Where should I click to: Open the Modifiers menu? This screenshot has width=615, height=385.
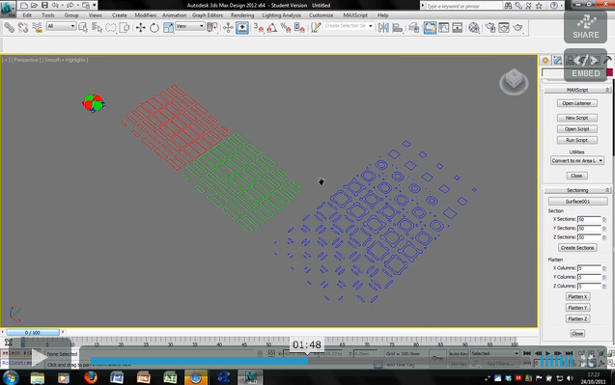click(145, 15)
